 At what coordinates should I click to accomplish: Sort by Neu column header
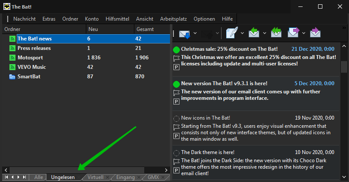pos(110,29)
